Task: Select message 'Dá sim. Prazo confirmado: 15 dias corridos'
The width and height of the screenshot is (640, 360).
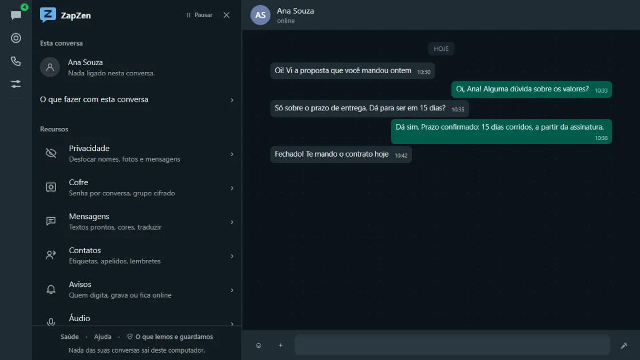Action: coord(501,131)
